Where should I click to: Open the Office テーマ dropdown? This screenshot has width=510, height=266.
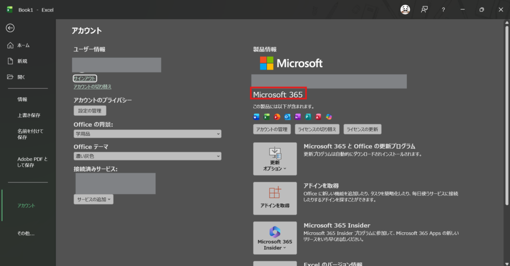click(147, 156)
